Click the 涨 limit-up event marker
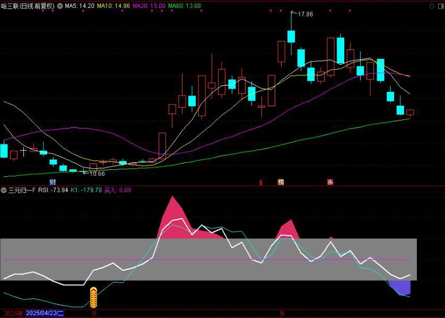The width and height of the screenshot is (445, 318). (330, 182)
